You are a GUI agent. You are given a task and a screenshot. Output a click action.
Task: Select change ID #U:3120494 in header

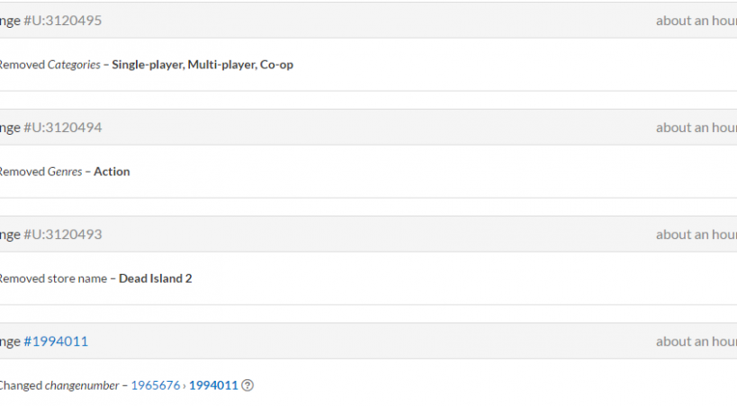click(63, 128)
